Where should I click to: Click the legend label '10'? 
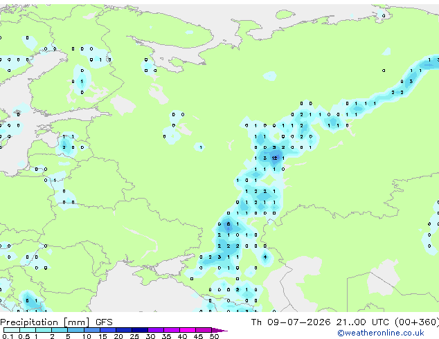click(87, 336)
